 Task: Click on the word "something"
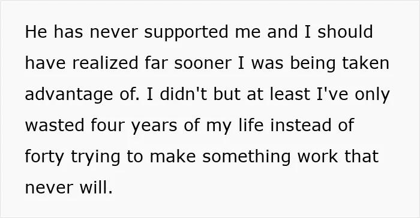click(247, 158)
